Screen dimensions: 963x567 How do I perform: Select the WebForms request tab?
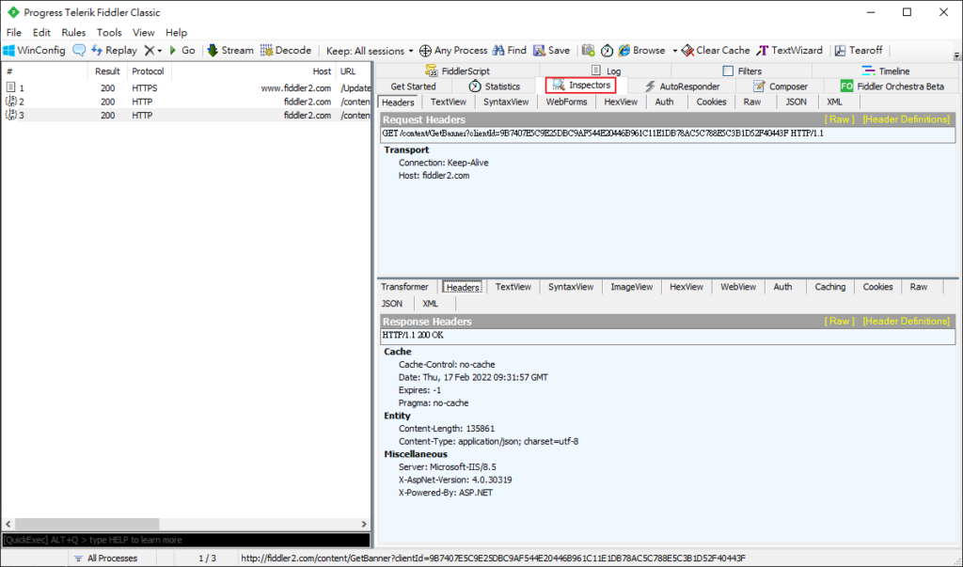coord(566,102)
